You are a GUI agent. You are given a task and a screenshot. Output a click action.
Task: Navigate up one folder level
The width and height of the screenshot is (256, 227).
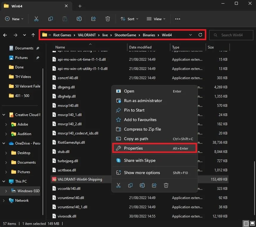33,35
